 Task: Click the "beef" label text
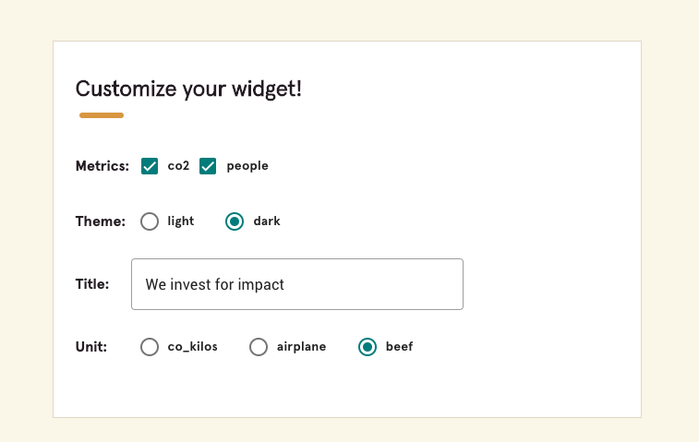pos(399,347)
